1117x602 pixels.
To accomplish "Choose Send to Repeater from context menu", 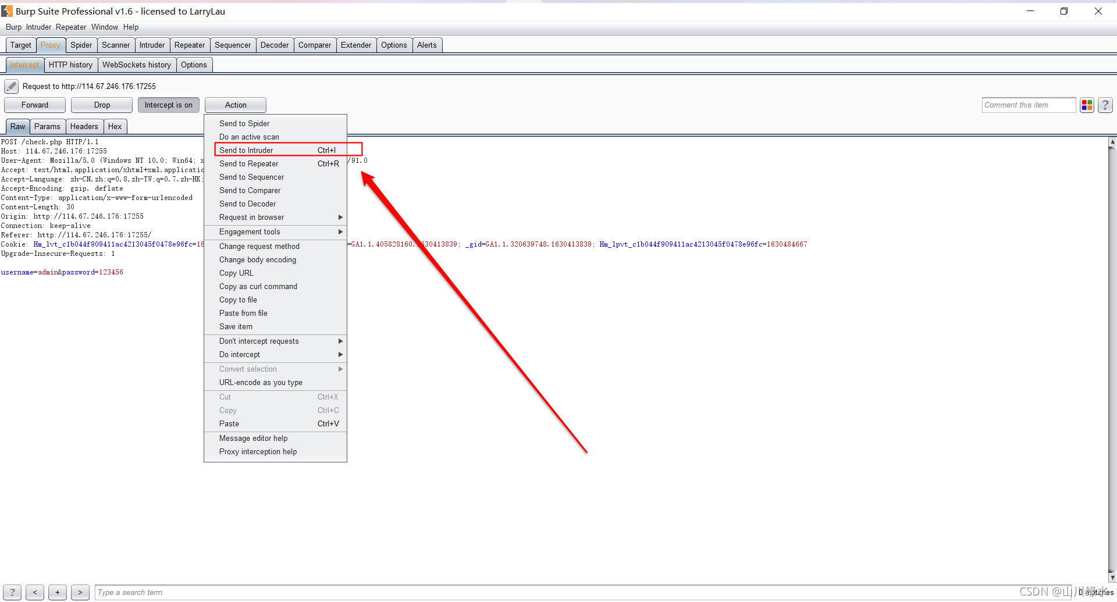I will point(276,164).
